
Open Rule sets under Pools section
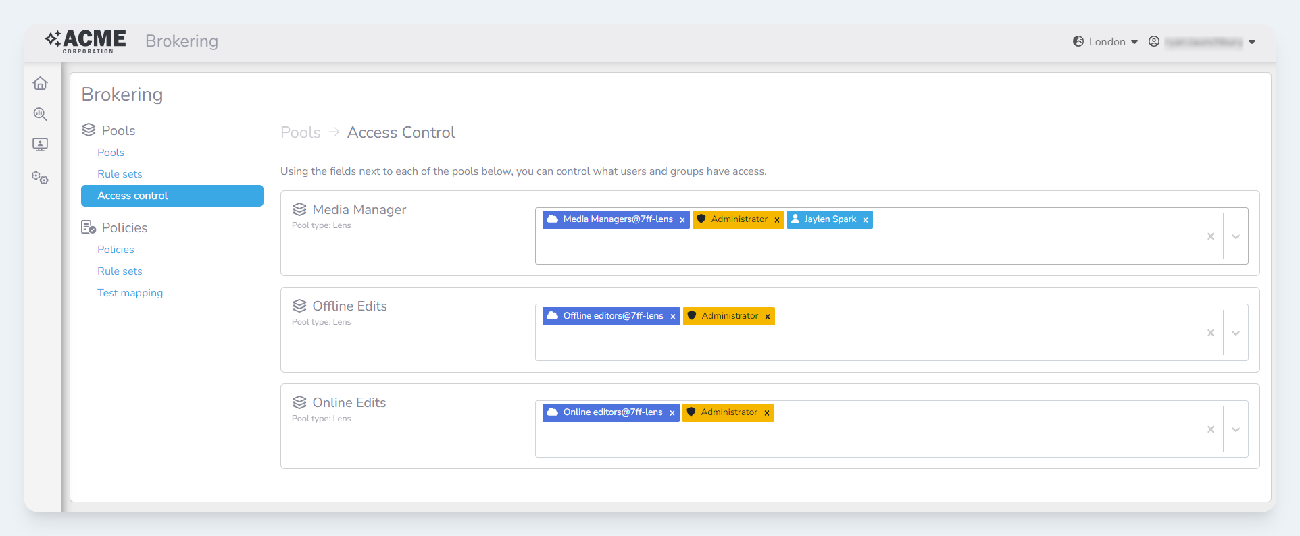(120, 174)
